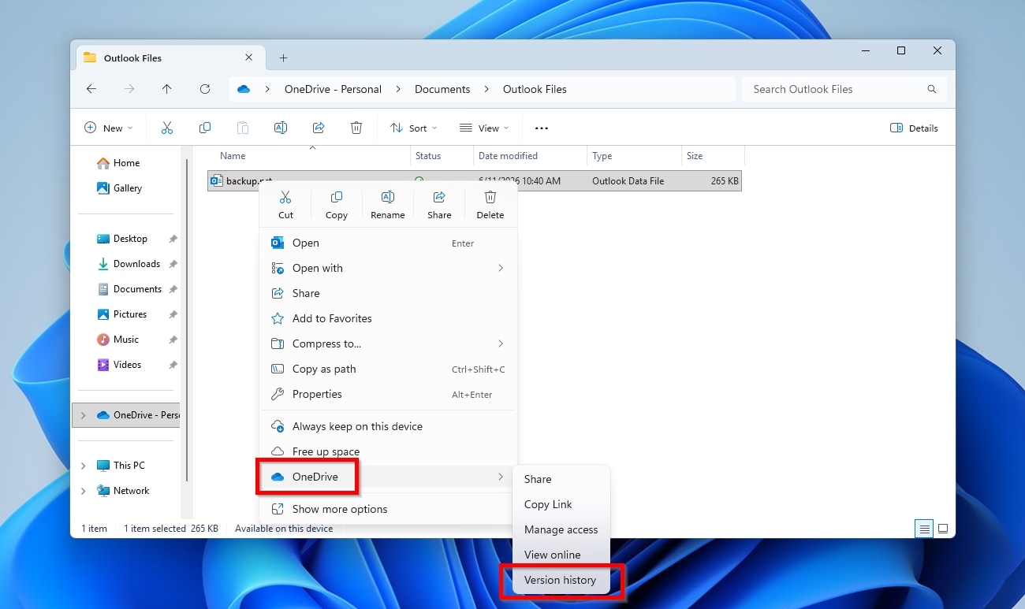Viewport: 1025px width, 609px height.
Task: Go forward with the Forward arrow
Action: pyautogui.click(x=129, y=89)
